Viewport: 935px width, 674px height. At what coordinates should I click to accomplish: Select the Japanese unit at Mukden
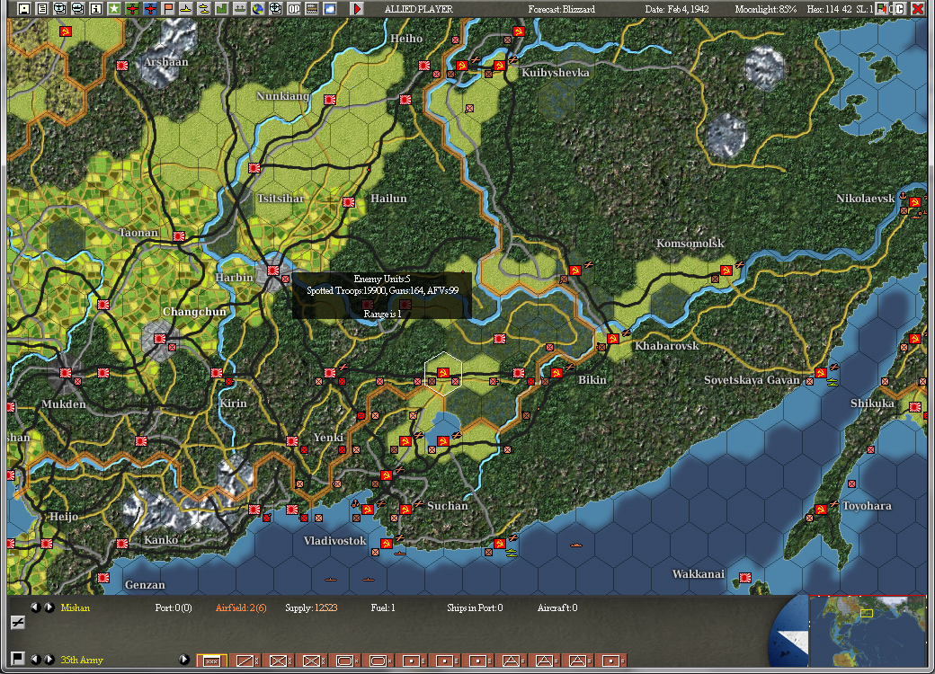click(66, 372)
